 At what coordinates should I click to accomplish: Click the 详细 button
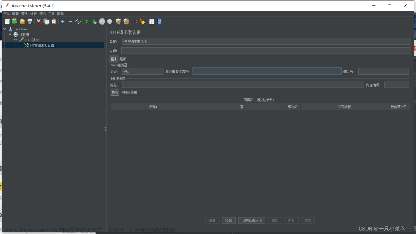click(x=212, y=221)
